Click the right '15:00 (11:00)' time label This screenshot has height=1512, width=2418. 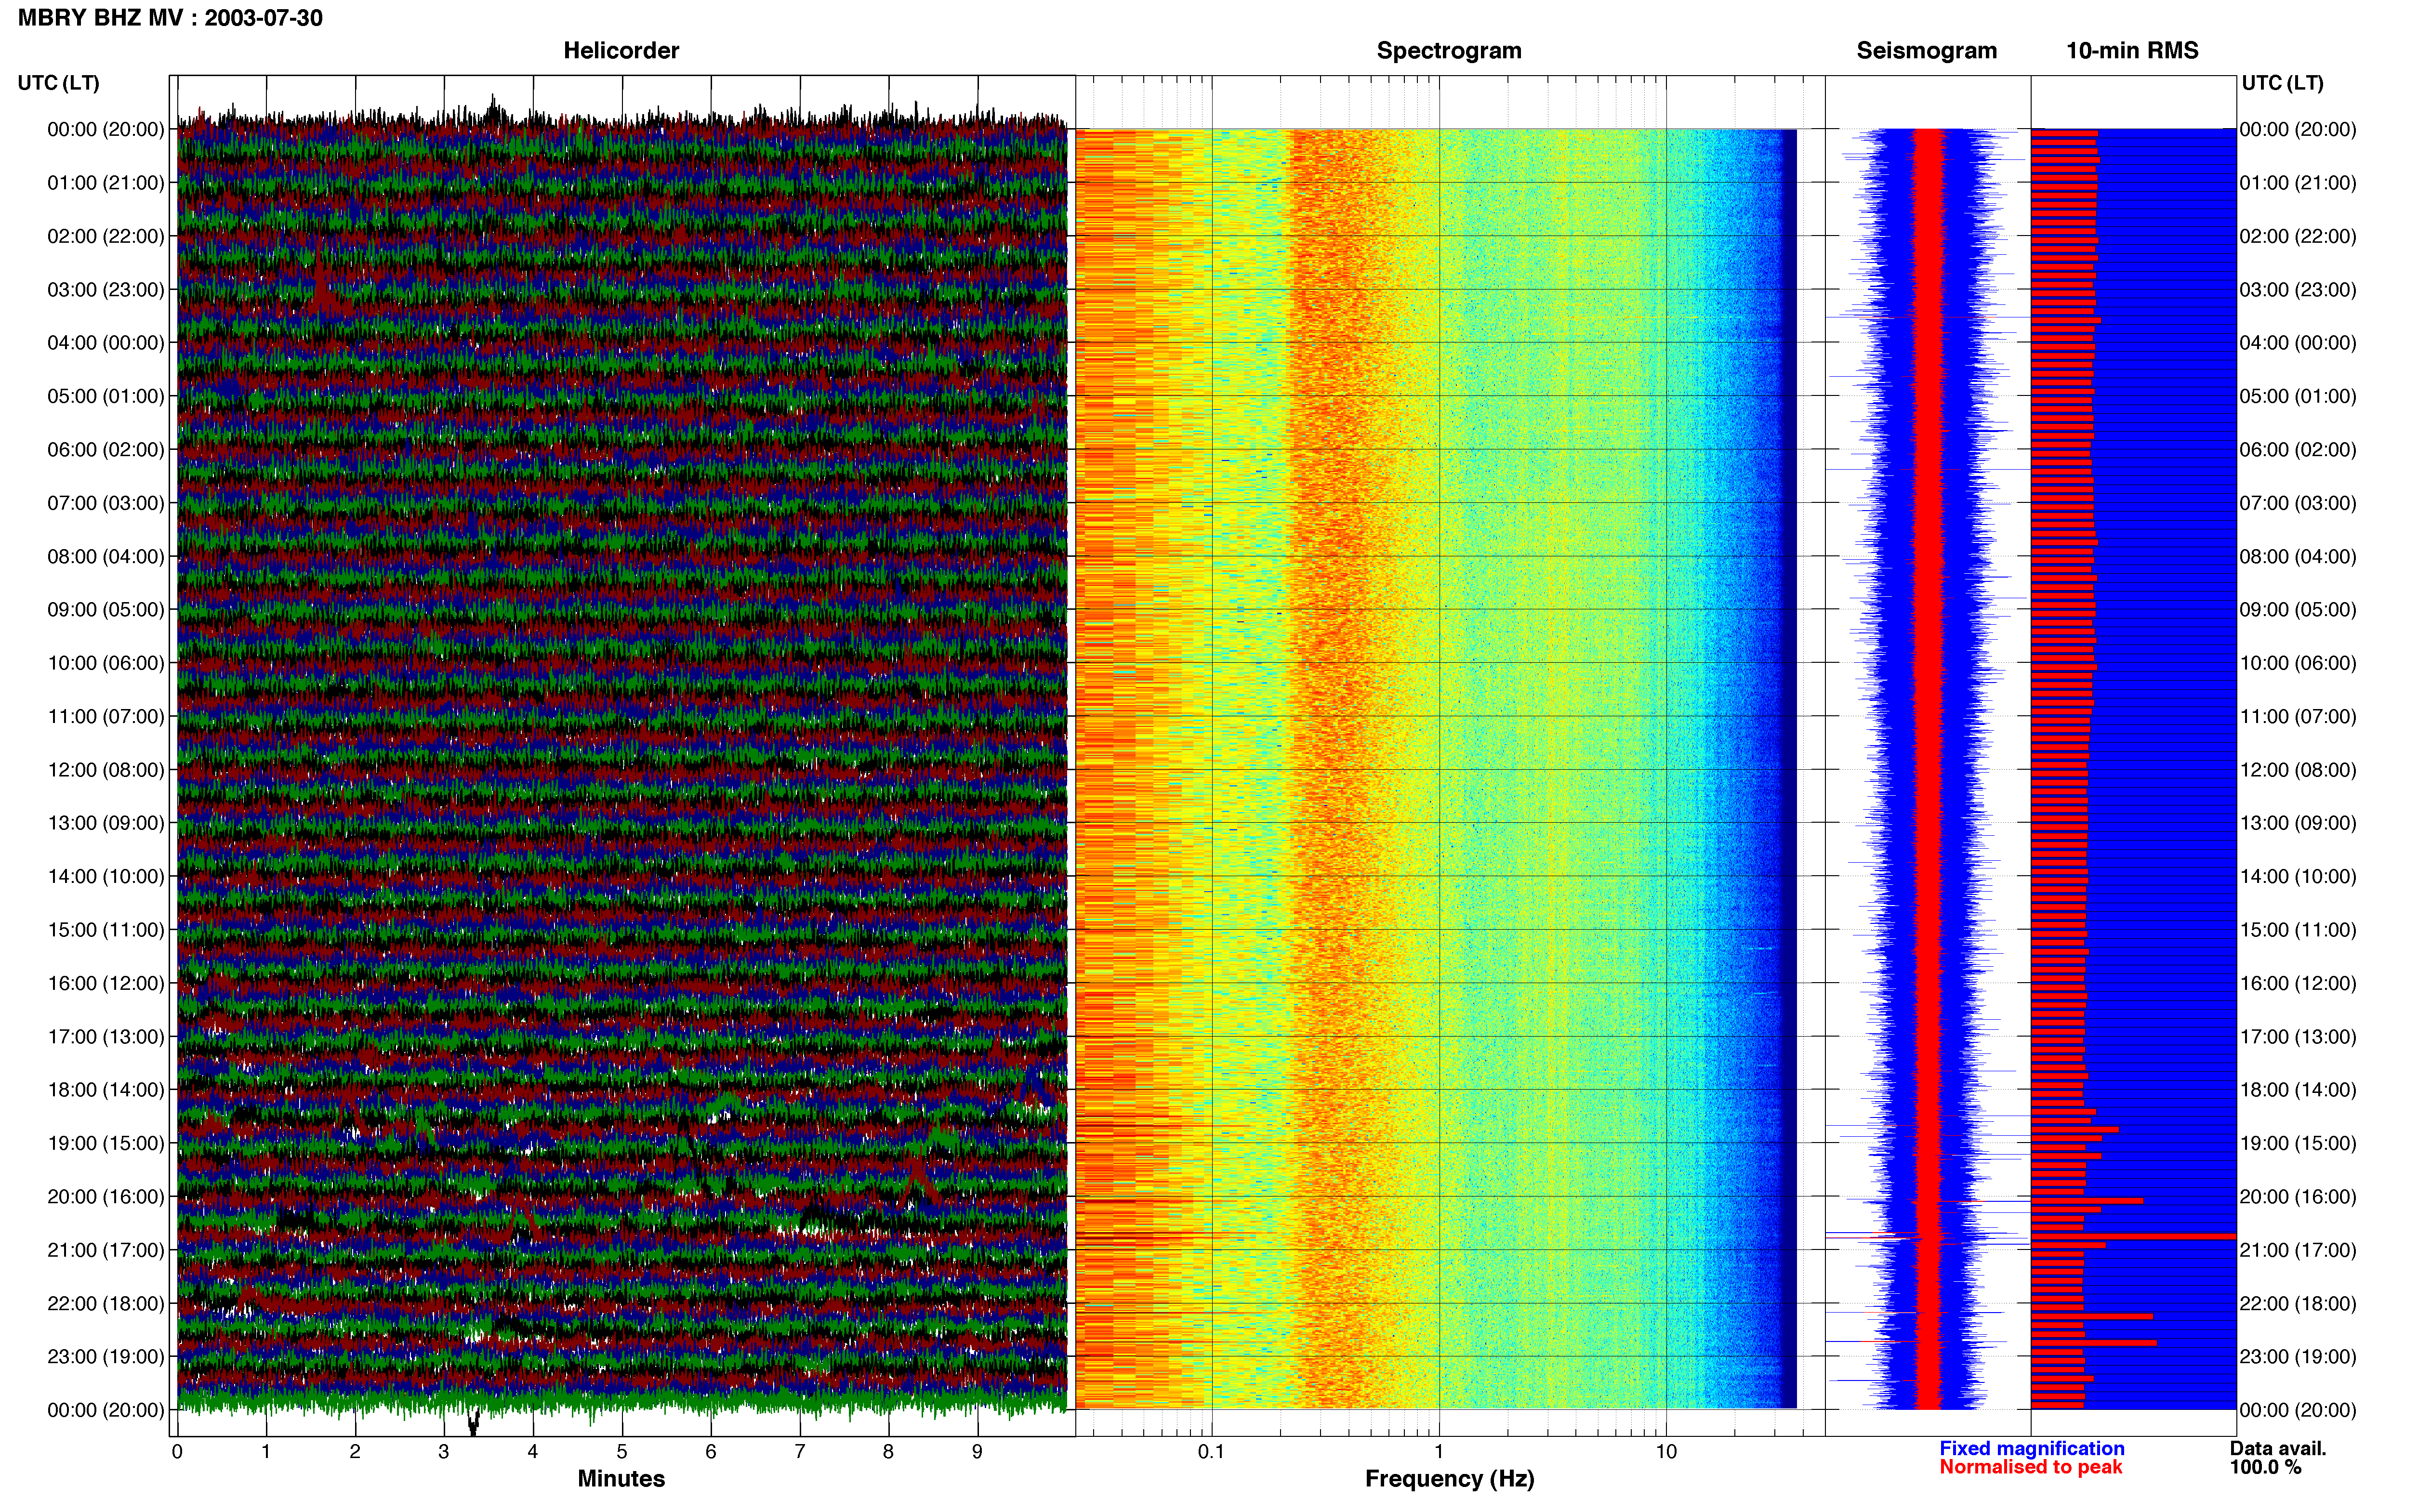click(2298, 930)
